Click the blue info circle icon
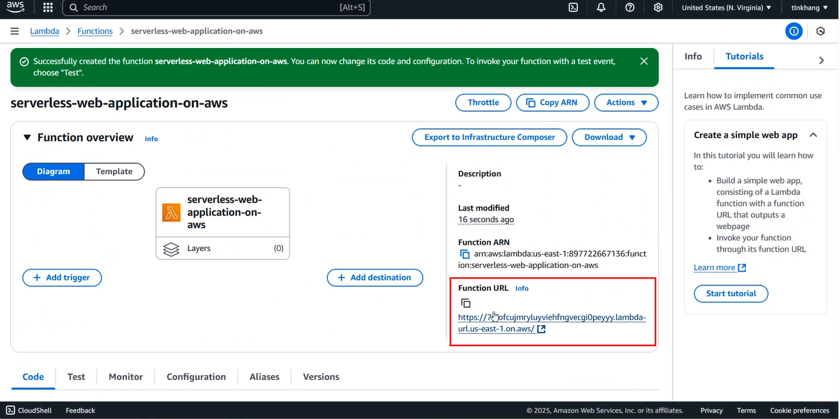This screenshot has width=840, height=419. click(794, 32)
